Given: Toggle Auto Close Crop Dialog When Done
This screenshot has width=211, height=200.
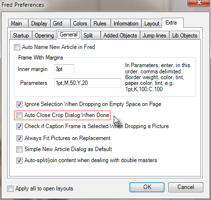Looking at the screenshot, I should pyautogui.click(x=19, y=115).
